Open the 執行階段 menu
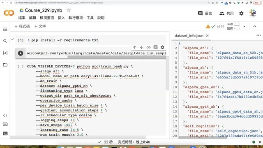 pyautogui.click(x=76, y=18)
